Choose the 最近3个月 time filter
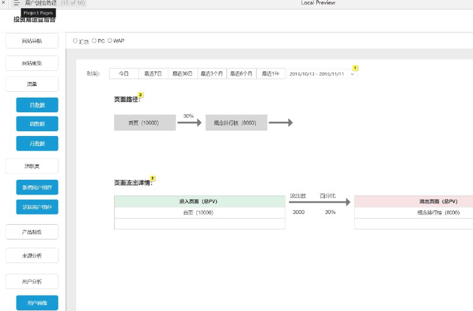473x311 pixels. tap(212, 73)
